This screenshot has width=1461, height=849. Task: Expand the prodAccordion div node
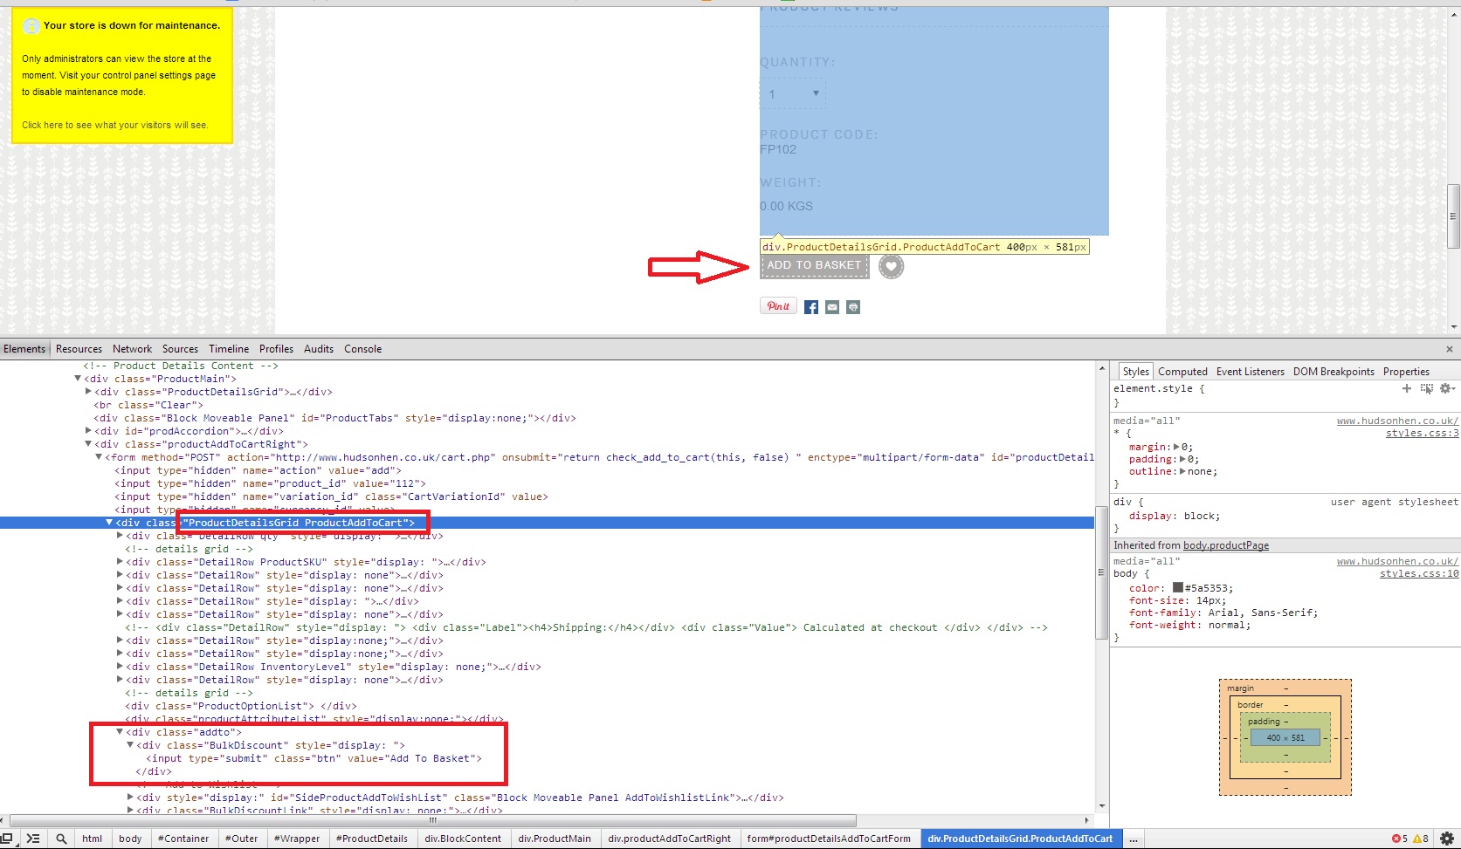(88, 431)
